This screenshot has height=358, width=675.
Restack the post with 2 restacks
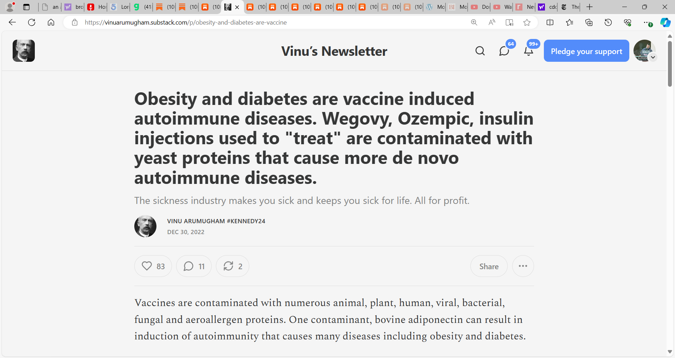(232, 266)
